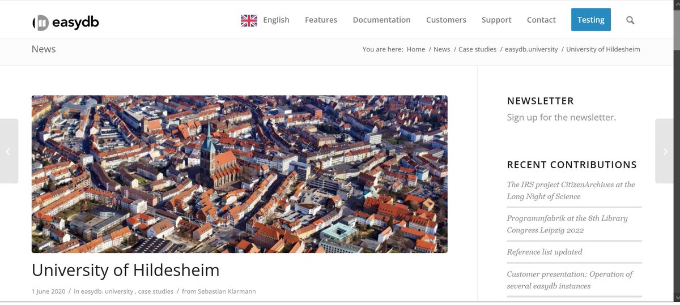Click Sign up for the newsletter
680x305 pixels.
pyautogui.click(x=561, y=118)
